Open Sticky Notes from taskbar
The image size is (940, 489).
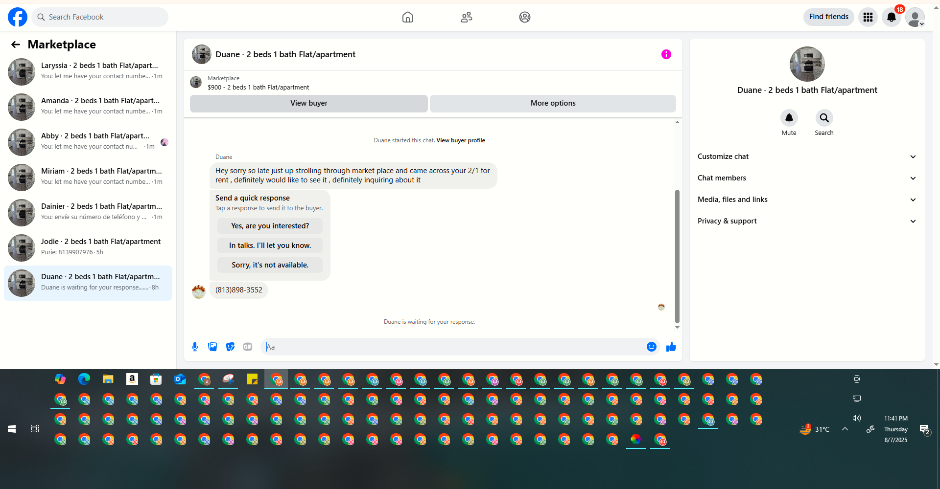coord(252,379)
